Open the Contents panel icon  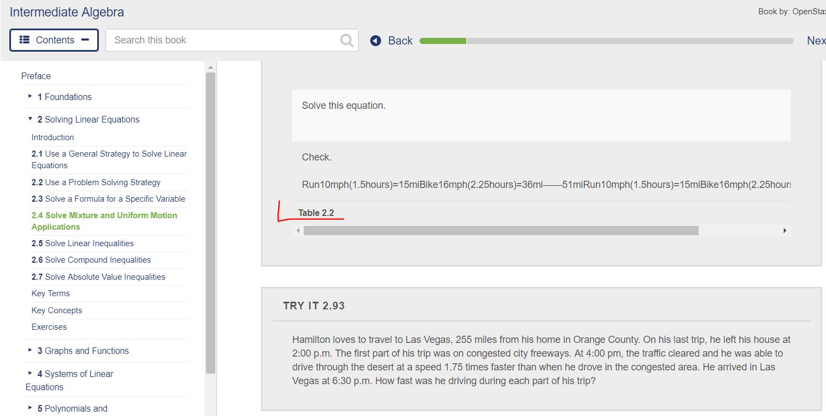(23, 40)
